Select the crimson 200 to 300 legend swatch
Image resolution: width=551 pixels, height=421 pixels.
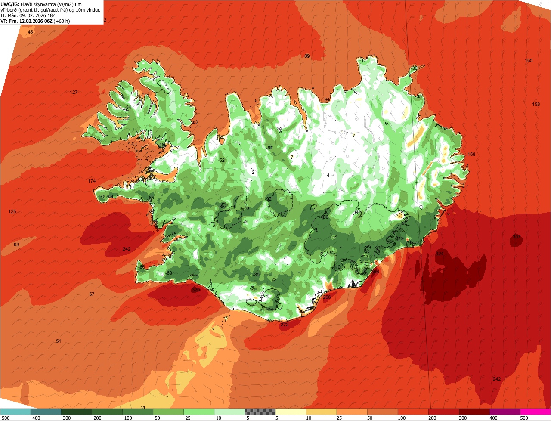[x=444, y=412]
